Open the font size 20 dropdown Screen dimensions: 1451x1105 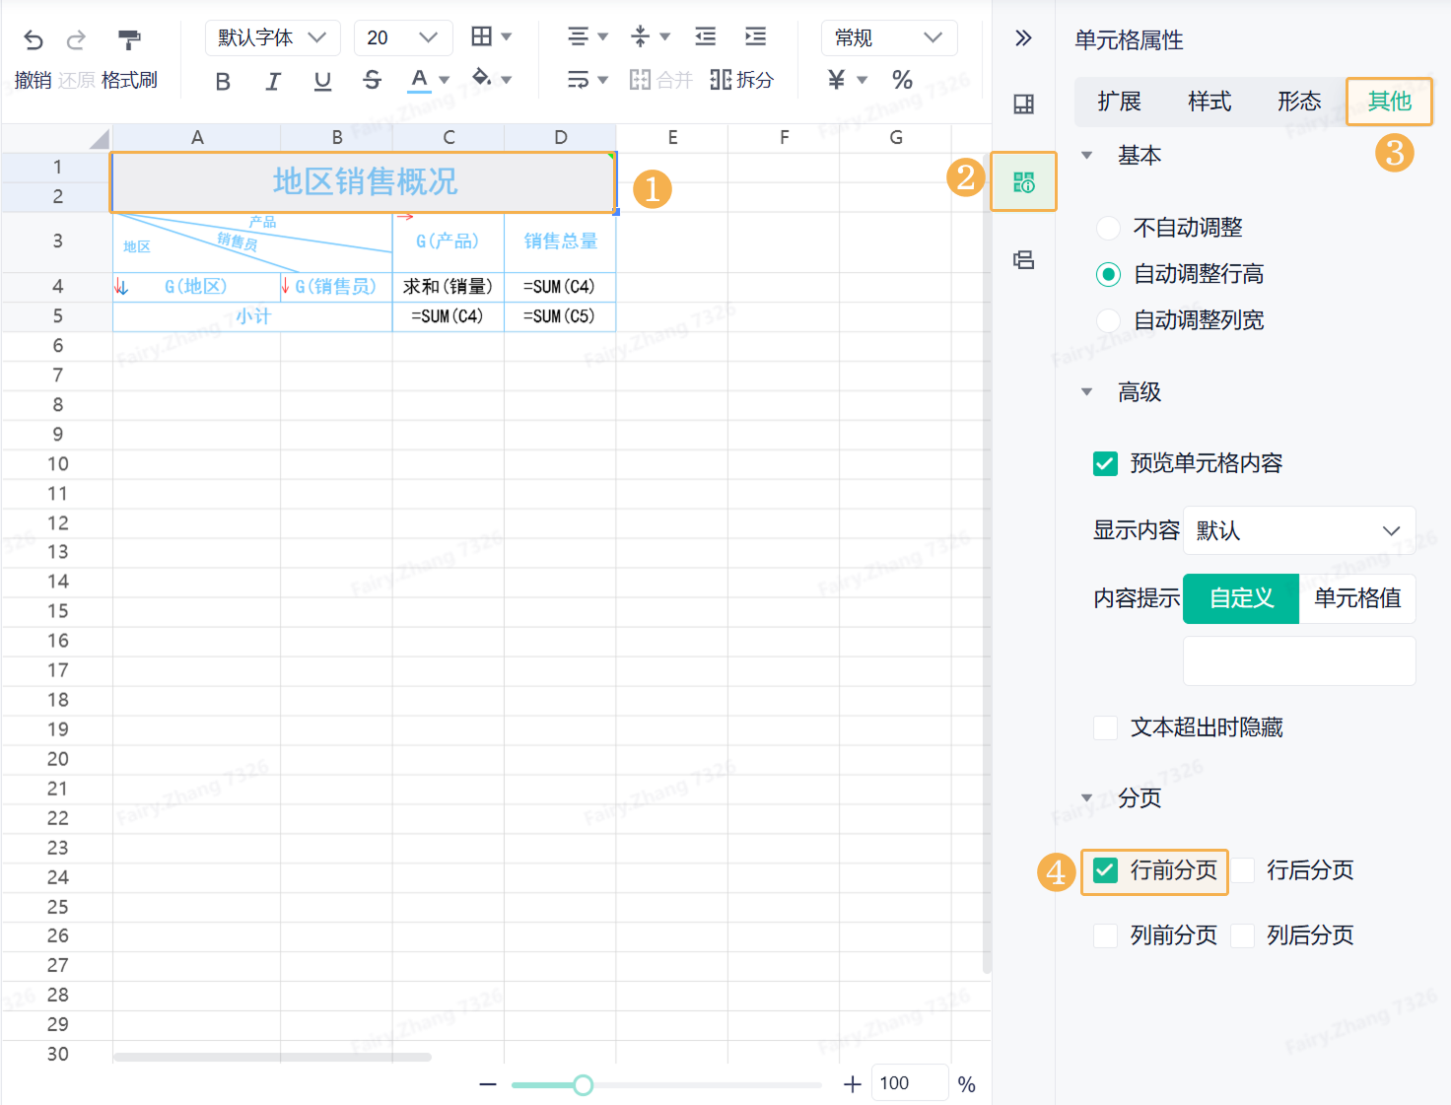click(402, 37)
